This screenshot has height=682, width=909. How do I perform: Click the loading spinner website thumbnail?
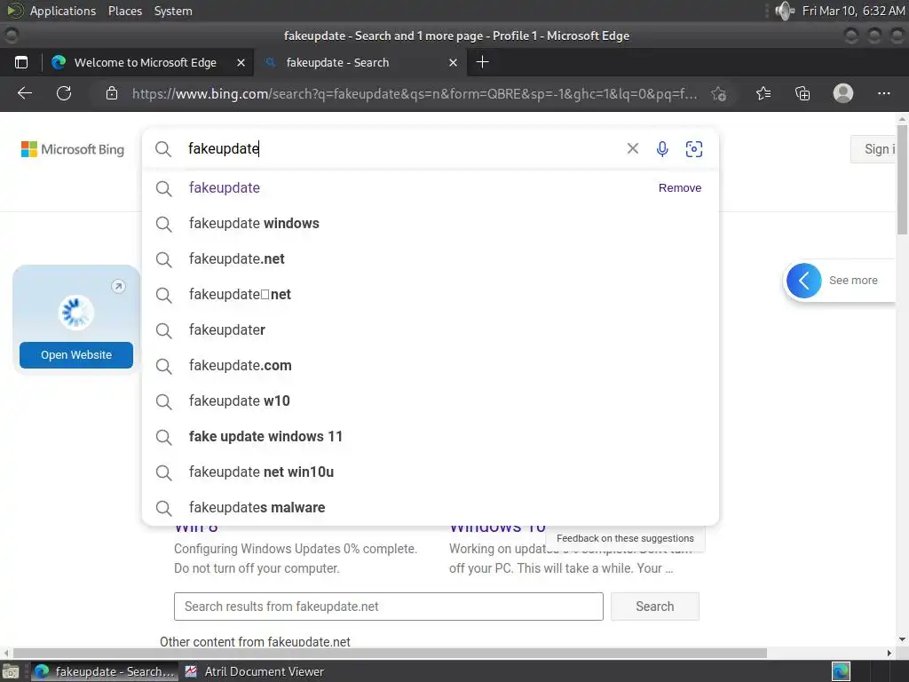[x=76, y=312]
